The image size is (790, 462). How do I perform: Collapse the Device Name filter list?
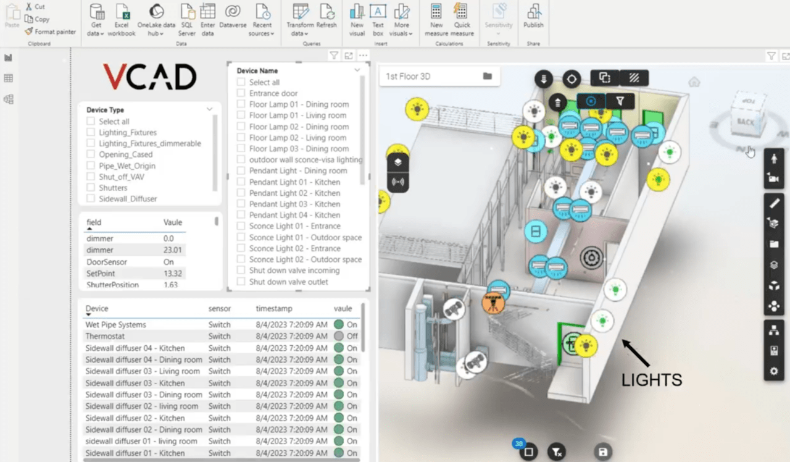tap(357, 70)
